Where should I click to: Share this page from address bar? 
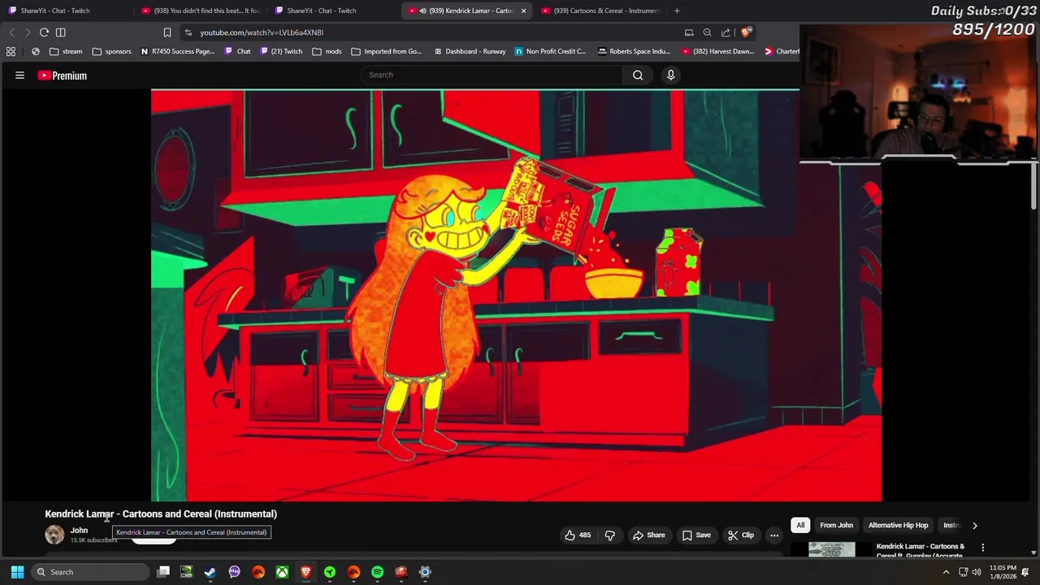726,32
